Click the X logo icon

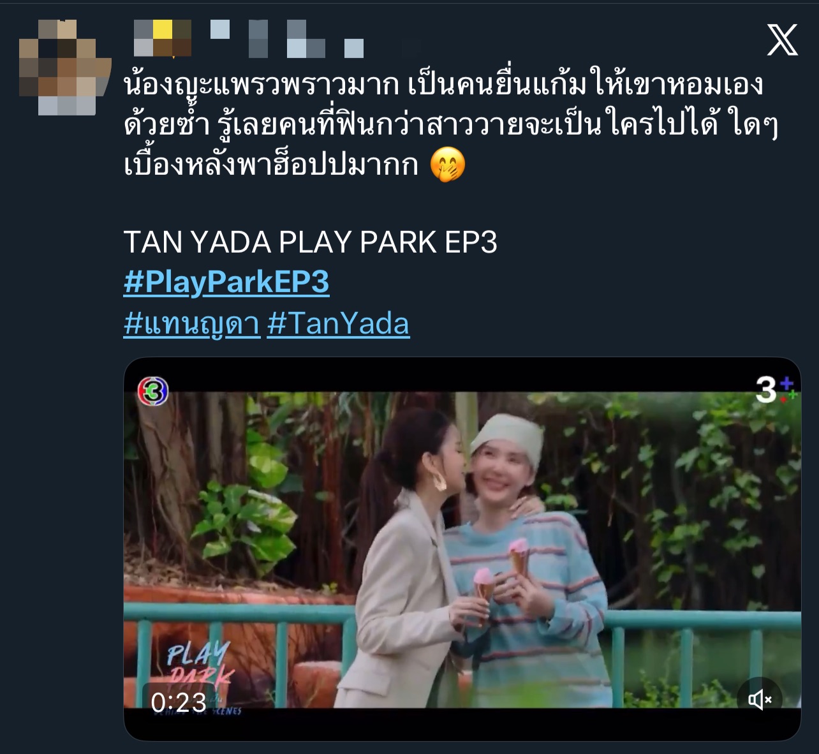click(x=782, y=40)
